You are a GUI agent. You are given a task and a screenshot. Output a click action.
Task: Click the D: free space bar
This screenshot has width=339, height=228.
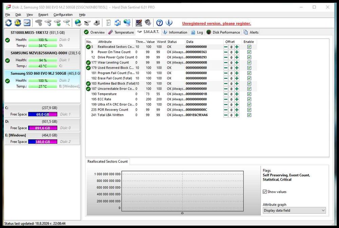43,128
